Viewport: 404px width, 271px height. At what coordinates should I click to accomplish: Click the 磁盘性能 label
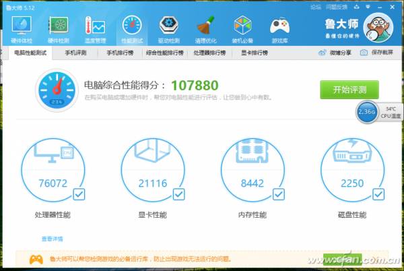352,215
